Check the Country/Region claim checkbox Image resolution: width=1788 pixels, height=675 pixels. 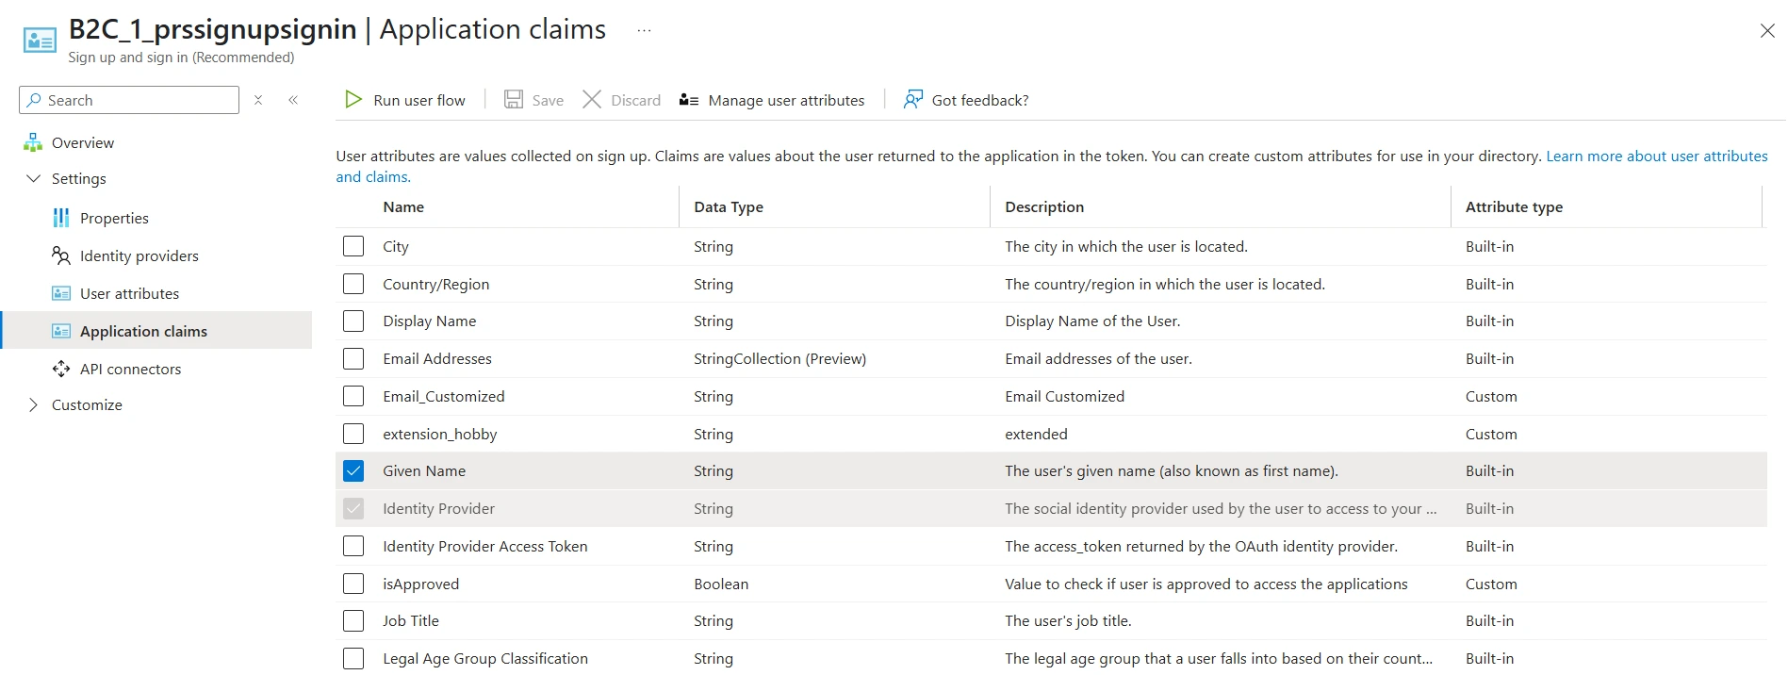pos(353,284)
